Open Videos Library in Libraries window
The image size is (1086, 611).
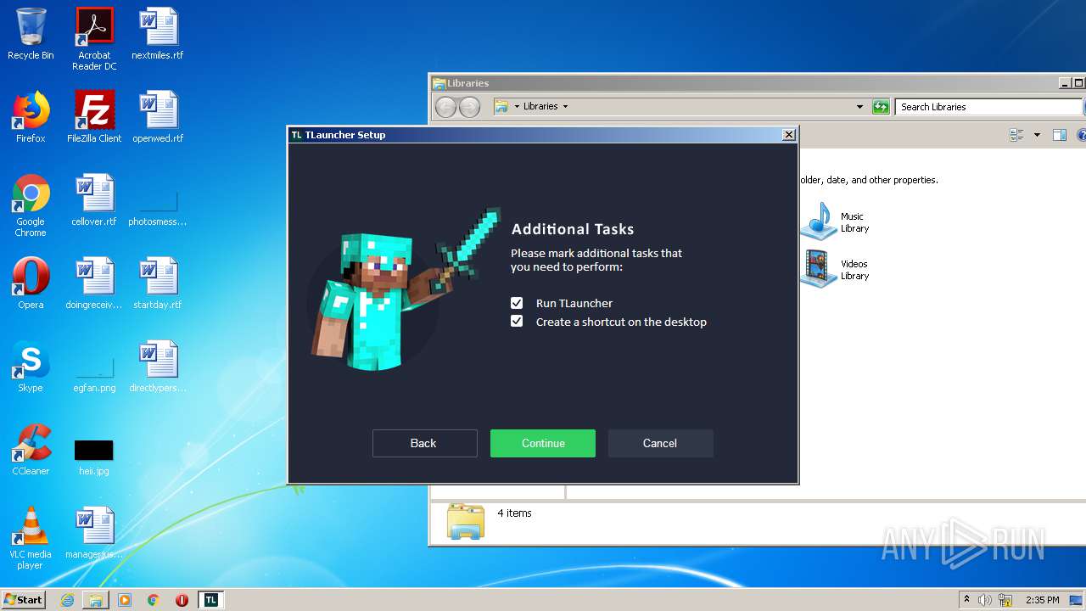pos(836,269)
